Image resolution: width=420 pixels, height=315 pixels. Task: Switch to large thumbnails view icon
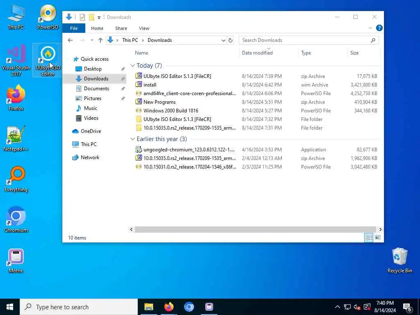tap(378, 237)
